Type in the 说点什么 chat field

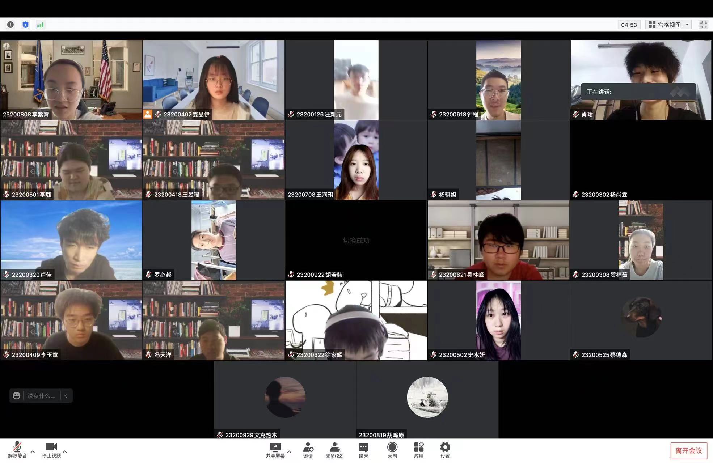click(42, 396)
